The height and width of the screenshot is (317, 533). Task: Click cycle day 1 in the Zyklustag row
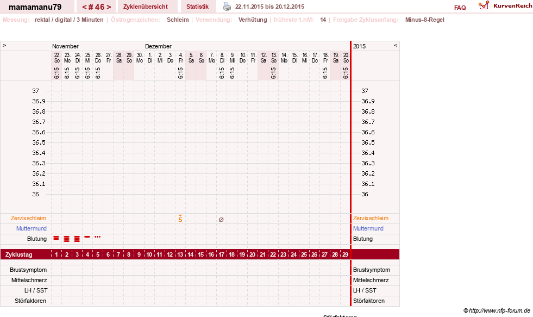coord(57,254)
